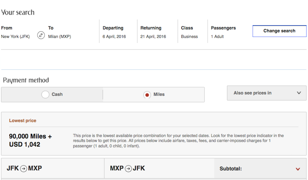Click the From field showing New York (JFK)
The width and height of the screenshot is (308, 180).
click(16, 37)
